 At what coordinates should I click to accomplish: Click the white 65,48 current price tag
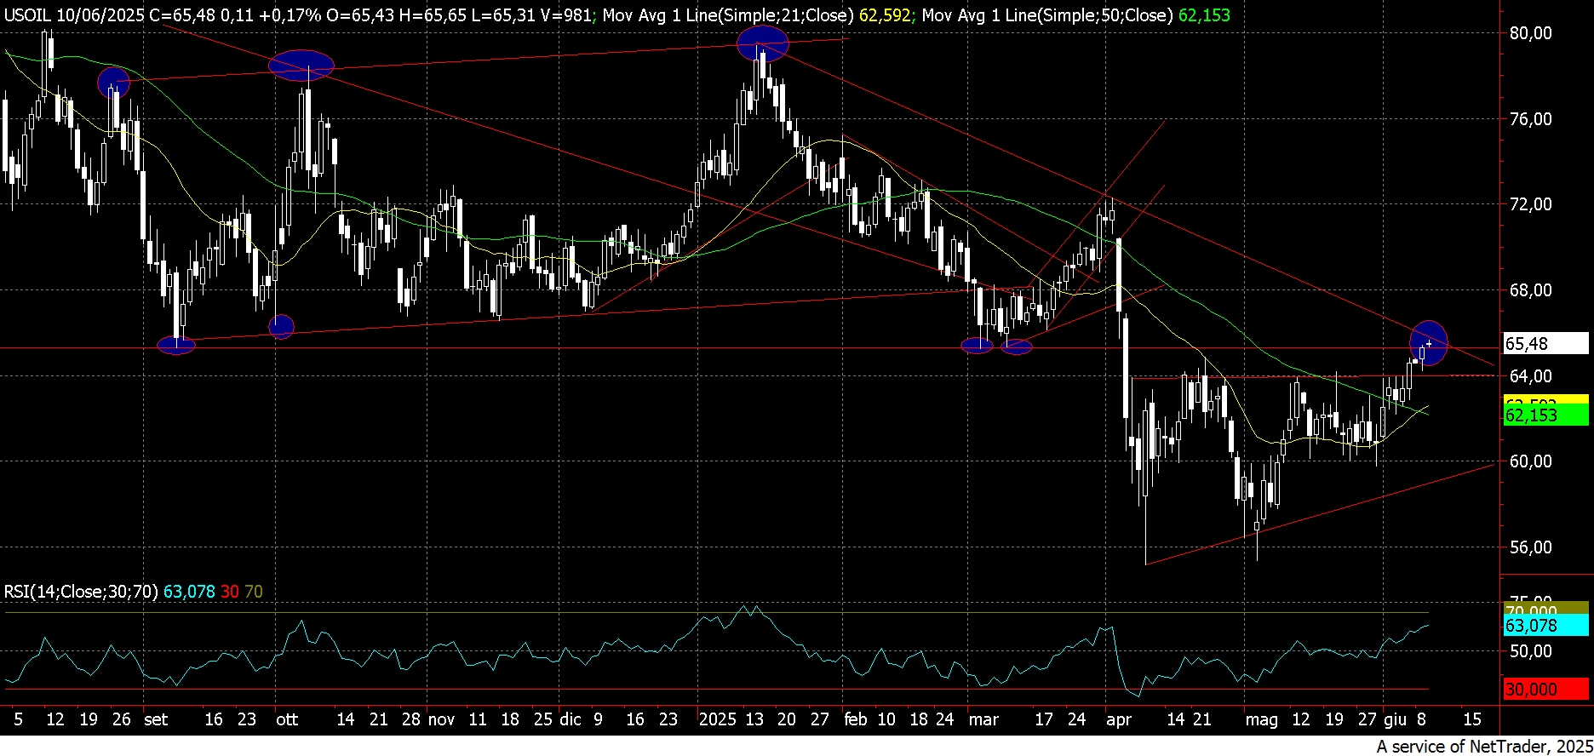point(1545,343)
